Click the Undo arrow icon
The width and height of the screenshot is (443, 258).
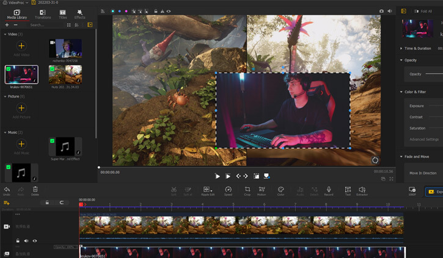(7, 190)
